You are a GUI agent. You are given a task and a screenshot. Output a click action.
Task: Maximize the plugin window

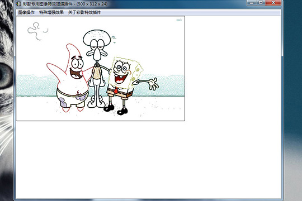tap(261, 3)
